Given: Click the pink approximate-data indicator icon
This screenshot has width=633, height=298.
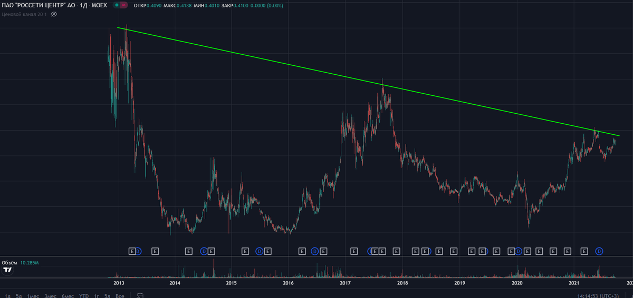Looking at the screenshot, I should click(123, 5).
